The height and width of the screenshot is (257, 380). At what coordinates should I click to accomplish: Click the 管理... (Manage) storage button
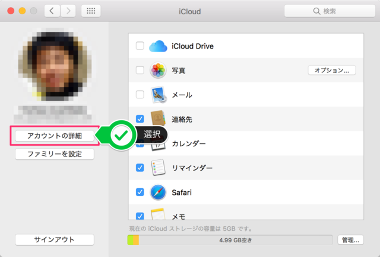click(350, 240)
